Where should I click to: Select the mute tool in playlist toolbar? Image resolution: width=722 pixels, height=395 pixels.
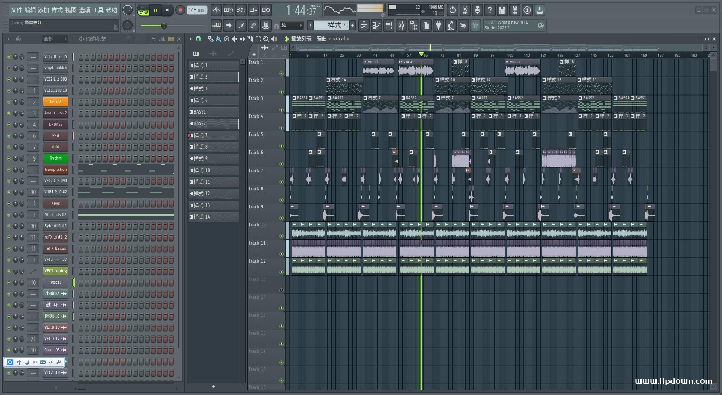click(x=234, y=39)
